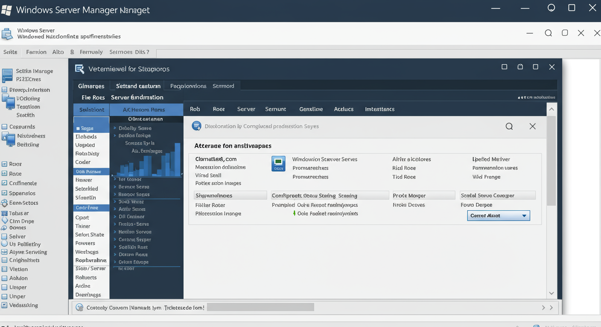Expand the 'Ddiolity Some' tree node
Viewport: 601px width, 327px height.
115,128
